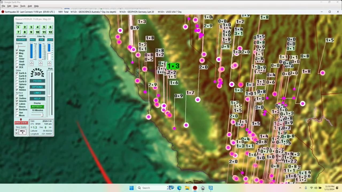Click the BELL X button
Screen dimensions: 342x192
click(22, 132)
